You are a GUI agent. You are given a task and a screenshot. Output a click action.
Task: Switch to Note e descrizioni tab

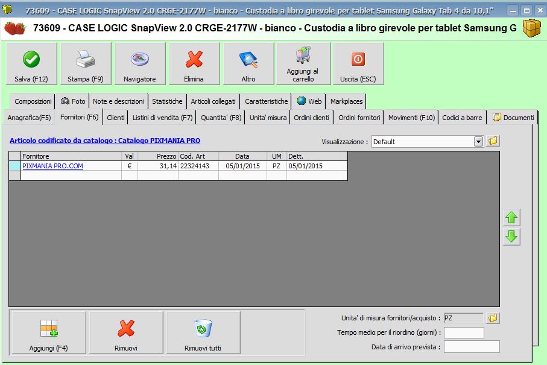point(118,101)
